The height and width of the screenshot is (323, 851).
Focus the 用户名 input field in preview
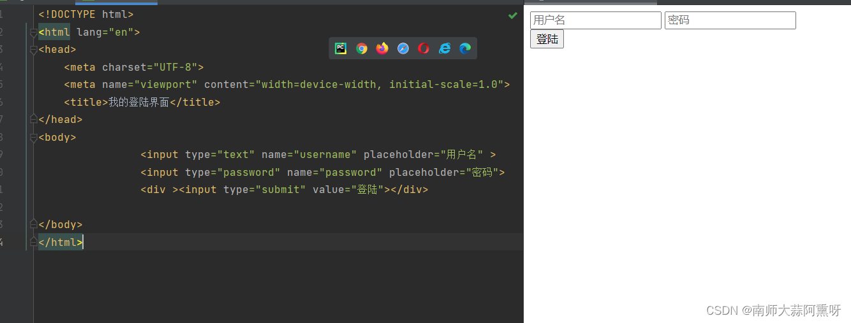pyautogui.click(x=596, y=20)
